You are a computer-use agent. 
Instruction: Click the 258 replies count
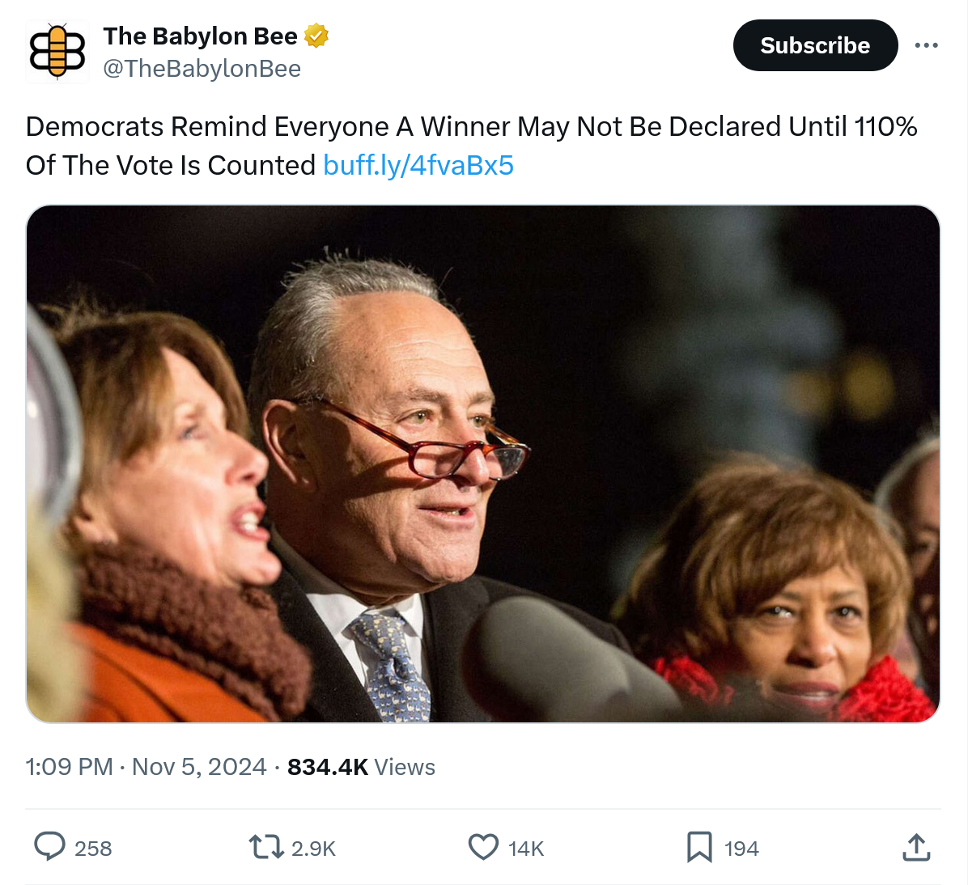tap(93, 849)
